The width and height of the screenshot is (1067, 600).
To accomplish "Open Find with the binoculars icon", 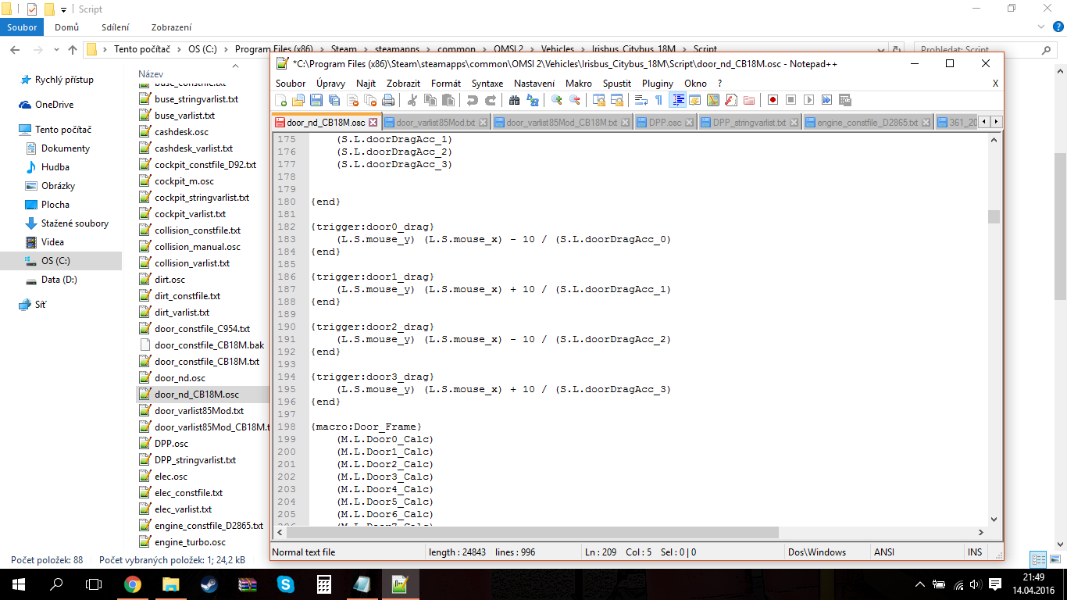I will (x=514, y=100).
